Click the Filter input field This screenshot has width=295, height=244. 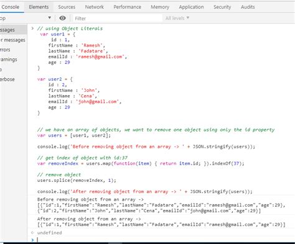click(x=117, y=19)
